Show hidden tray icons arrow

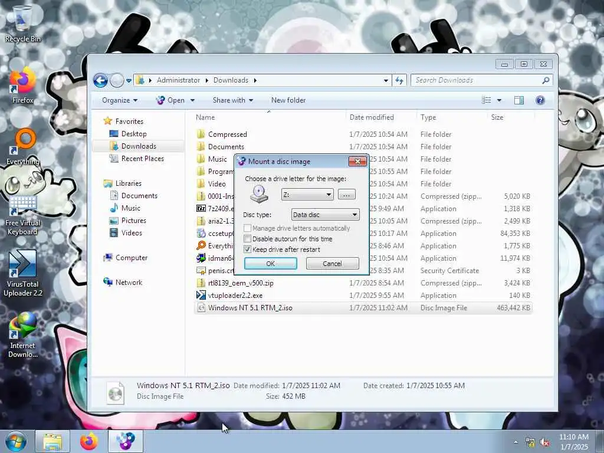[x=516, y=442]
